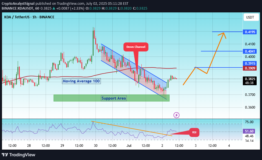This screenshot has width=262, height=160.
Task: Click the Jul date label on time axis
Action: coord(129,146)
